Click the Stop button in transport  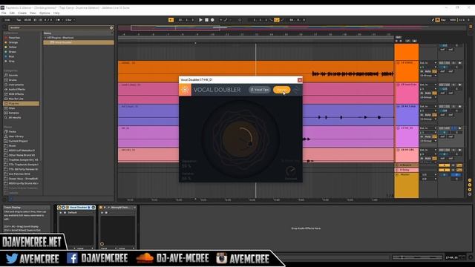(x=206, y=20)
